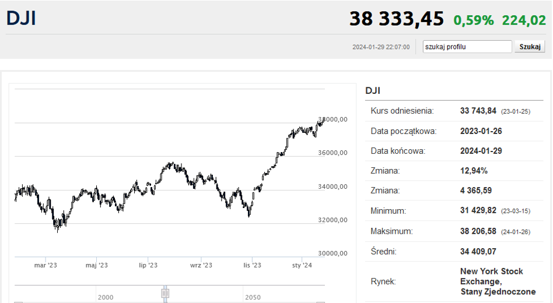Click the 2050 mark on the navigator
This screenshot has width=553, height=303.
(x=253, y=297)
